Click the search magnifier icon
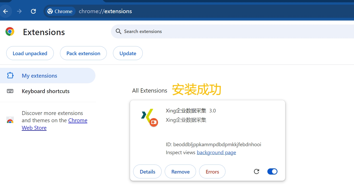The width and height of the screenshot is (354, 189). pyautogui.click(x=118, y=31)
